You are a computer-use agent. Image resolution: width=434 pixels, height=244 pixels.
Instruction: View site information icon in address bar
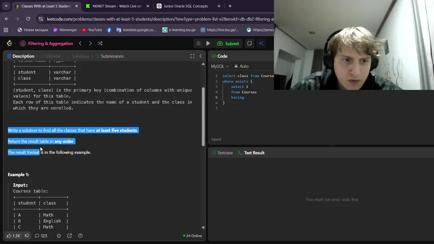coord(41,19)
